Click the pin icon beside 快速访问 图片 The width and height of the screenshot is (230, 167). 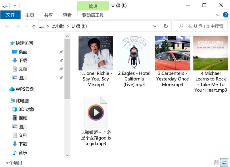click(61, 78)
